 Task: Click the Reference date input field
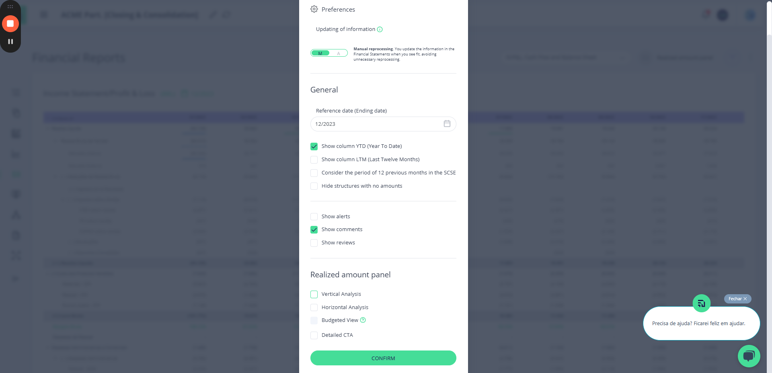coord(376,124)
